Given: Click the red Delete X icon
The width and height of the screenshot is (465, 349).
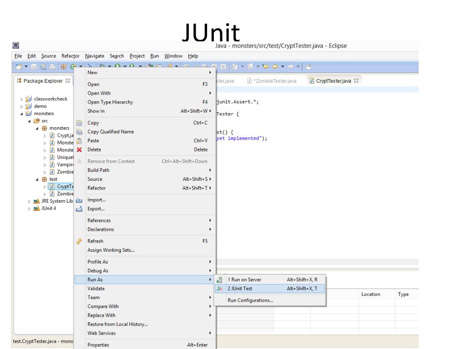Looking at the screenshot, I should click(79, 150).
